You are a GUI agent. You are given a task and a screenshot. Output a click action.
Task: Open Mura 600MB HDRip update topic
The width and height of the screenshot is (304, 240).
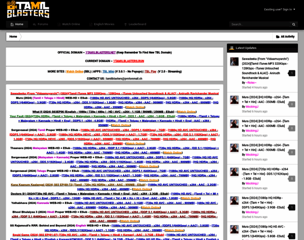(266, 124)
